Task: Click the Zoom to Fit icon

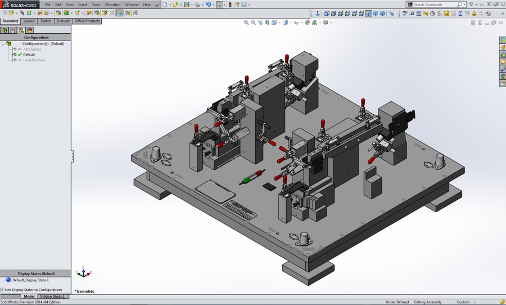Action: coord(246,23)
